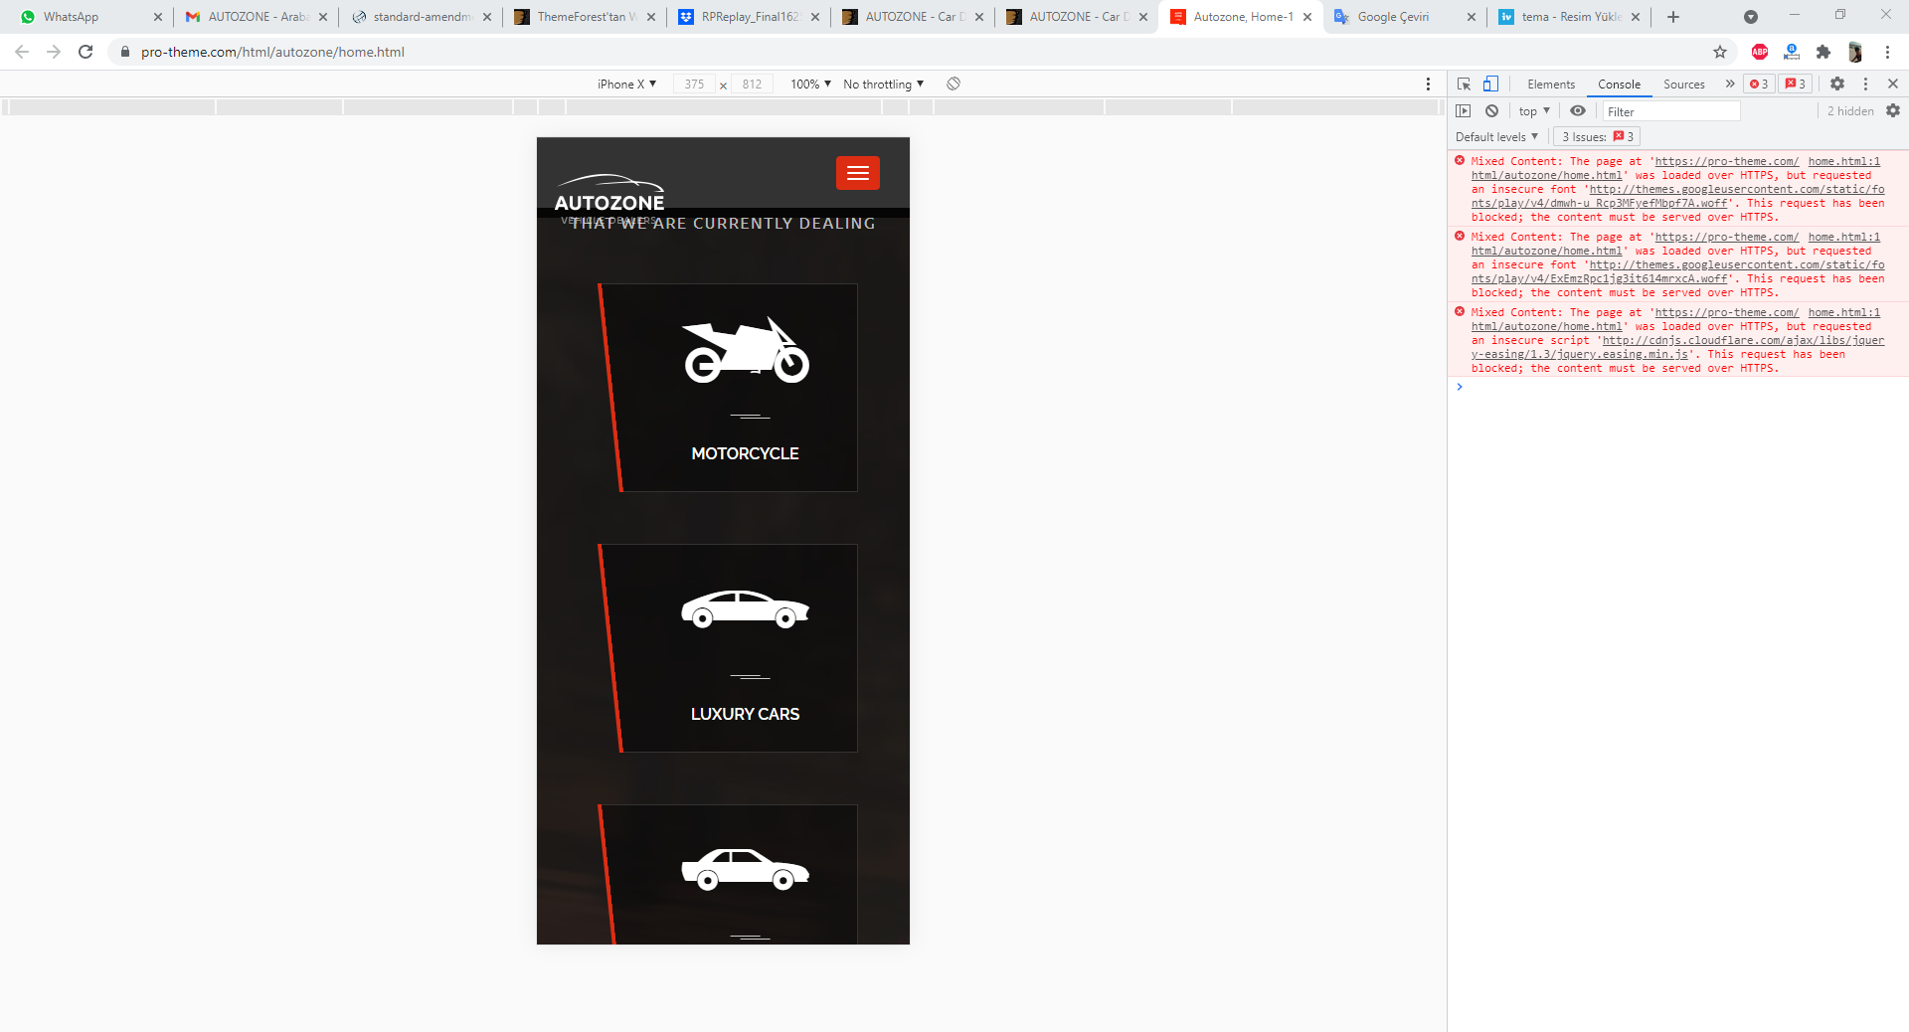The width and height of the screenshot is (1909, 1032).
Task: Open first error's home.html:1 source link
Action: click(x=1844, y=161)
